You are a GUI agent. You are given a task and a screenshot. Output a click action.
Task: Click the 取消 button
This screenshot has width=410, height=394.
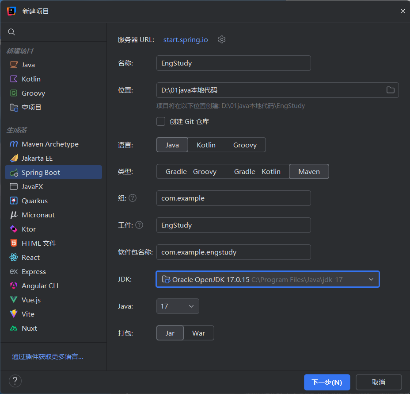pyautogui.click(x=379, y=382)
